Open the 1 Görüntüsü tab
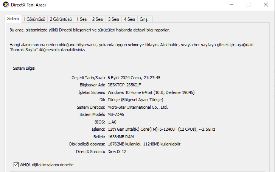 pyautogui.click(x=34, y=19)
